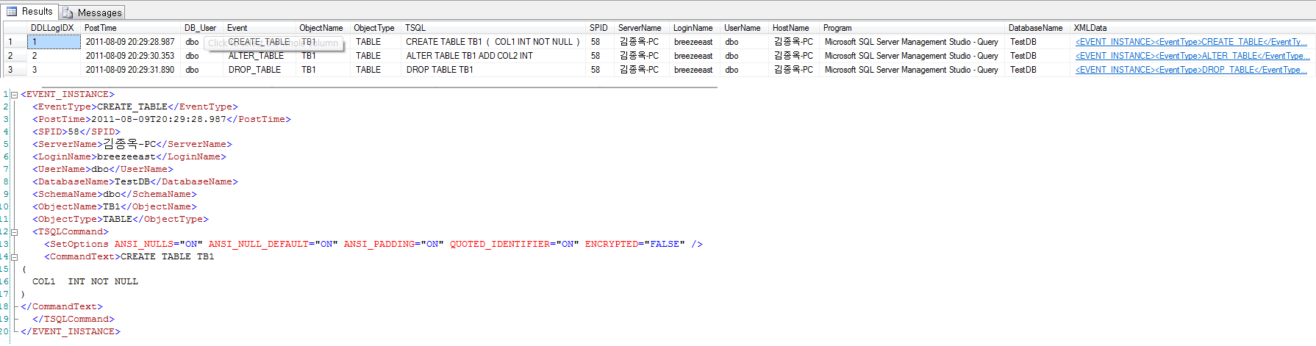Open the CREATE_TABLE XMLData link
Image resolution: width=1316 pixels, height=346 pixels.
(1191, 42)
